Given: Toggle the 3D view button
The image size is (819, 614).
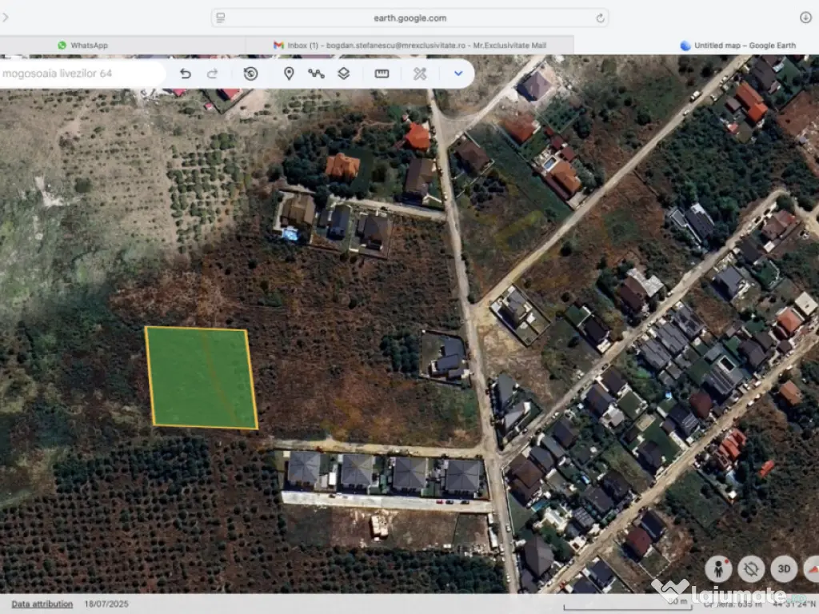Looking at the screenshot, I should (784, 568).
